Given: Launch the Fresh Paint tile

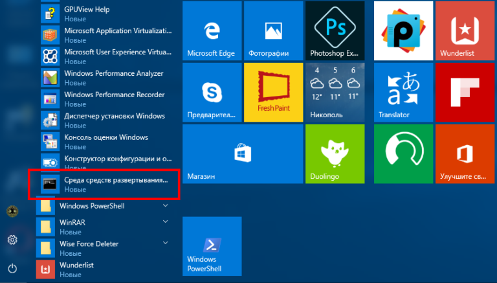Looking at the screenshot, I should tap(274, 93).
